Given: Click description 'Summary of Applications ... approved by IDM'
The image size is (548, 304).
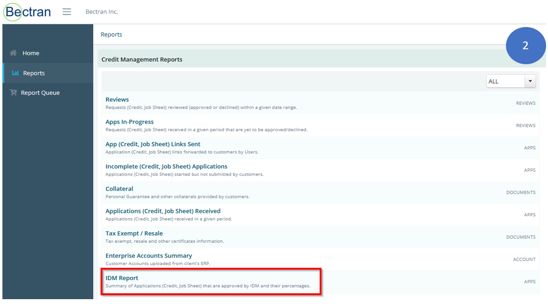Looking at the screenshot, I should [208, 286].
